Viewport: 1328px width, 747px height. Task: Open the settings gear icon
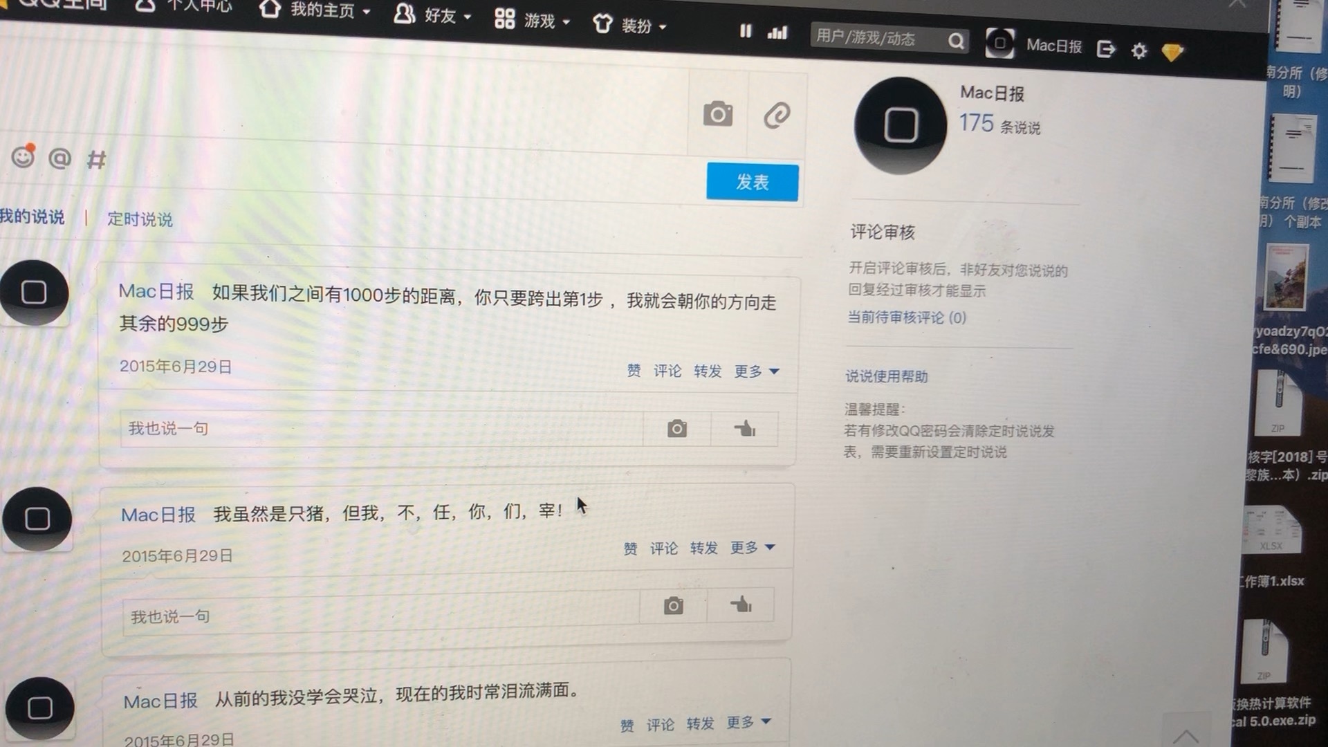pyautogui.click(x=1139, y=50)
